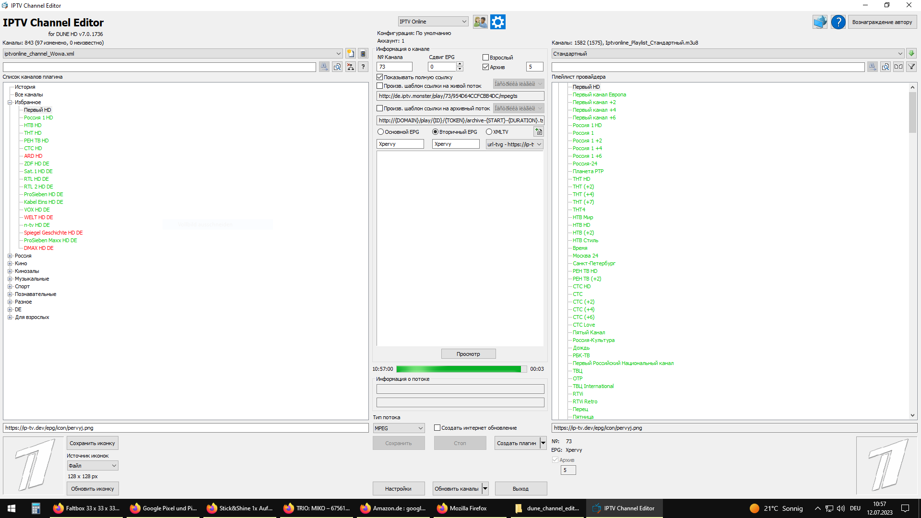Click the green download playlist arrow icon

911,54
